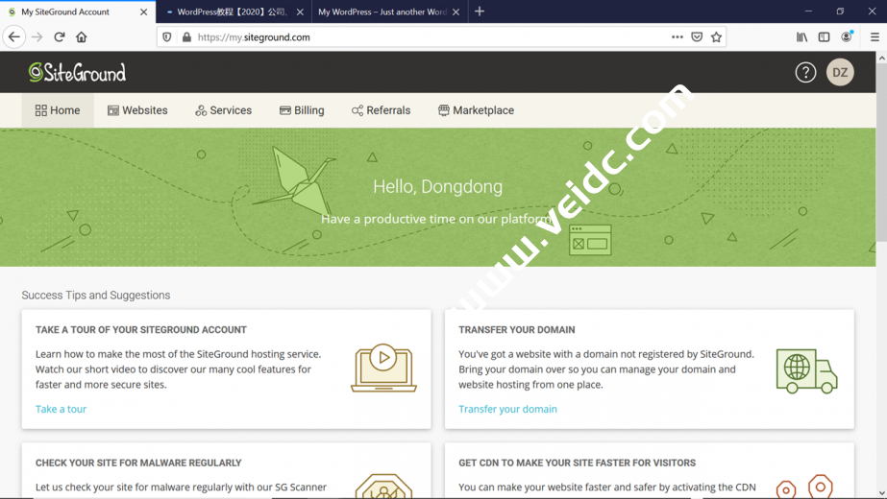Viewport: 887px width, 499px height.
Task: Click the URL address bar
Action: click(423, 37)
